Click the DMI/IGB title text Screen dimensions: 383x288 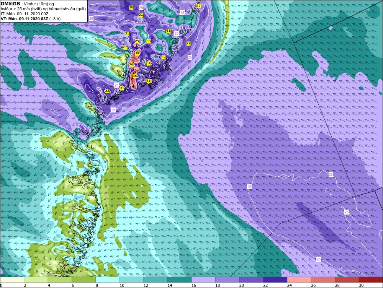click(x=10, y=4)
